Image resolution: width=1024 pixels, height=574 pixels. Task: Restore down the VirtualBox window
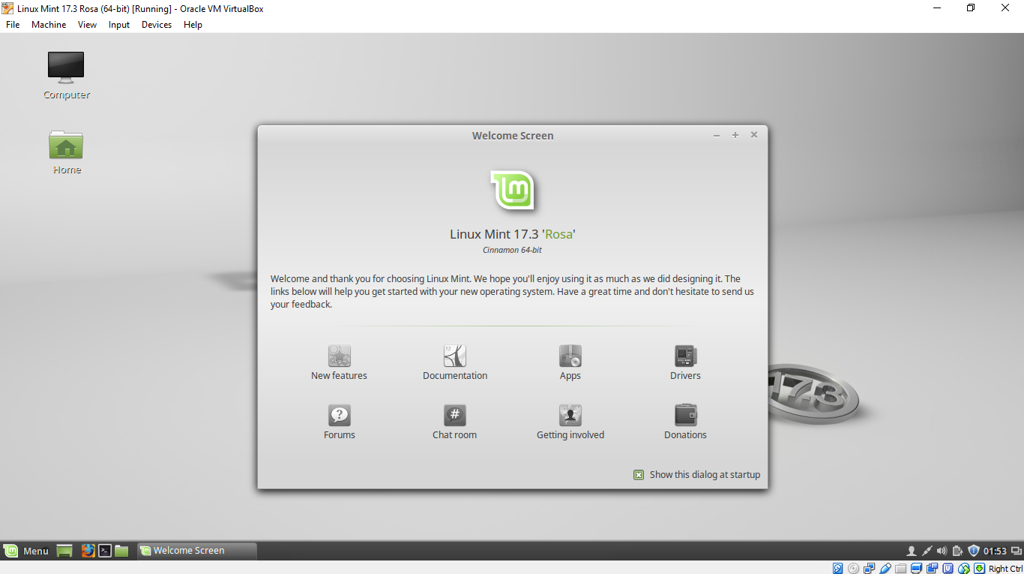[x=971, y=8]
